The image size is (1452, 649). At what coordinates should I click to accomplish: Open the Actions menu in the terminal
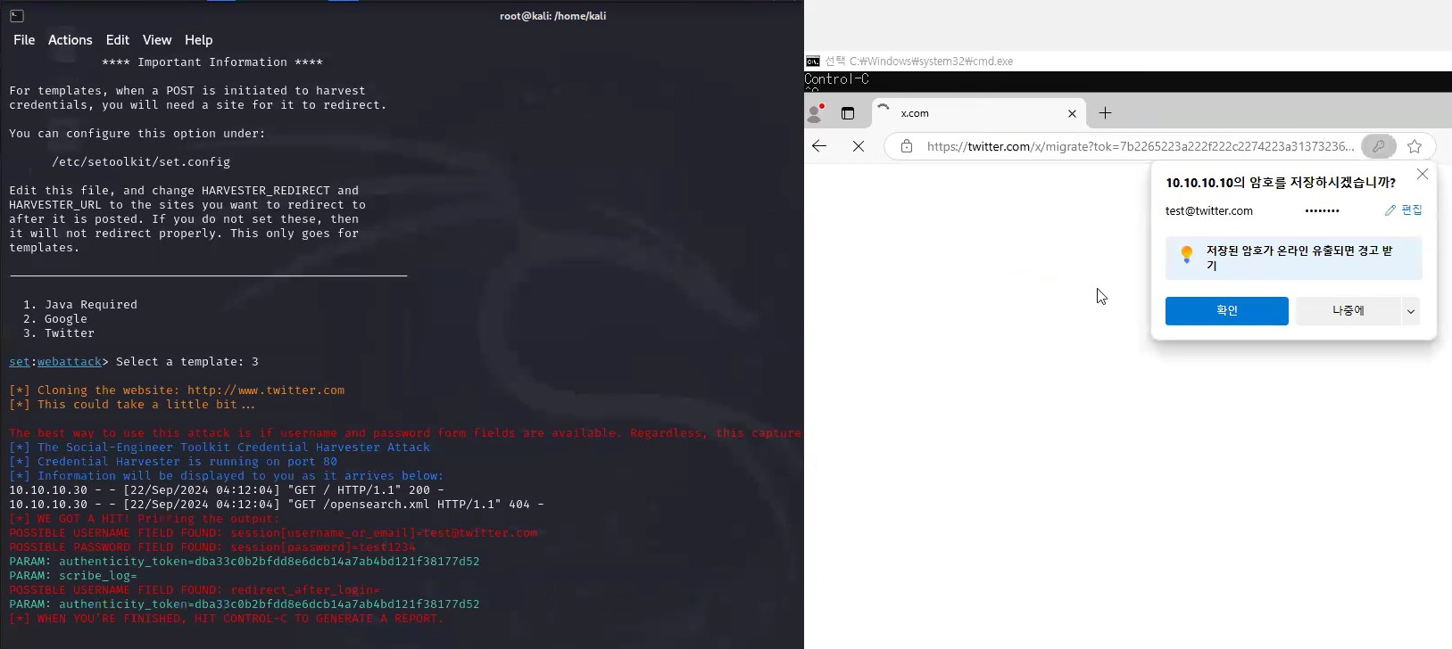click(70, 40)
